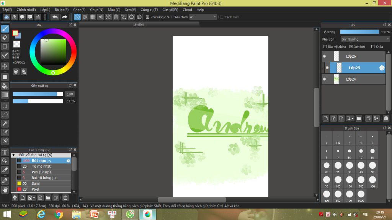Click the Redo arrow in toolbar
The width and height of the screenshot is (392, 220).
[x=64, y=17]
